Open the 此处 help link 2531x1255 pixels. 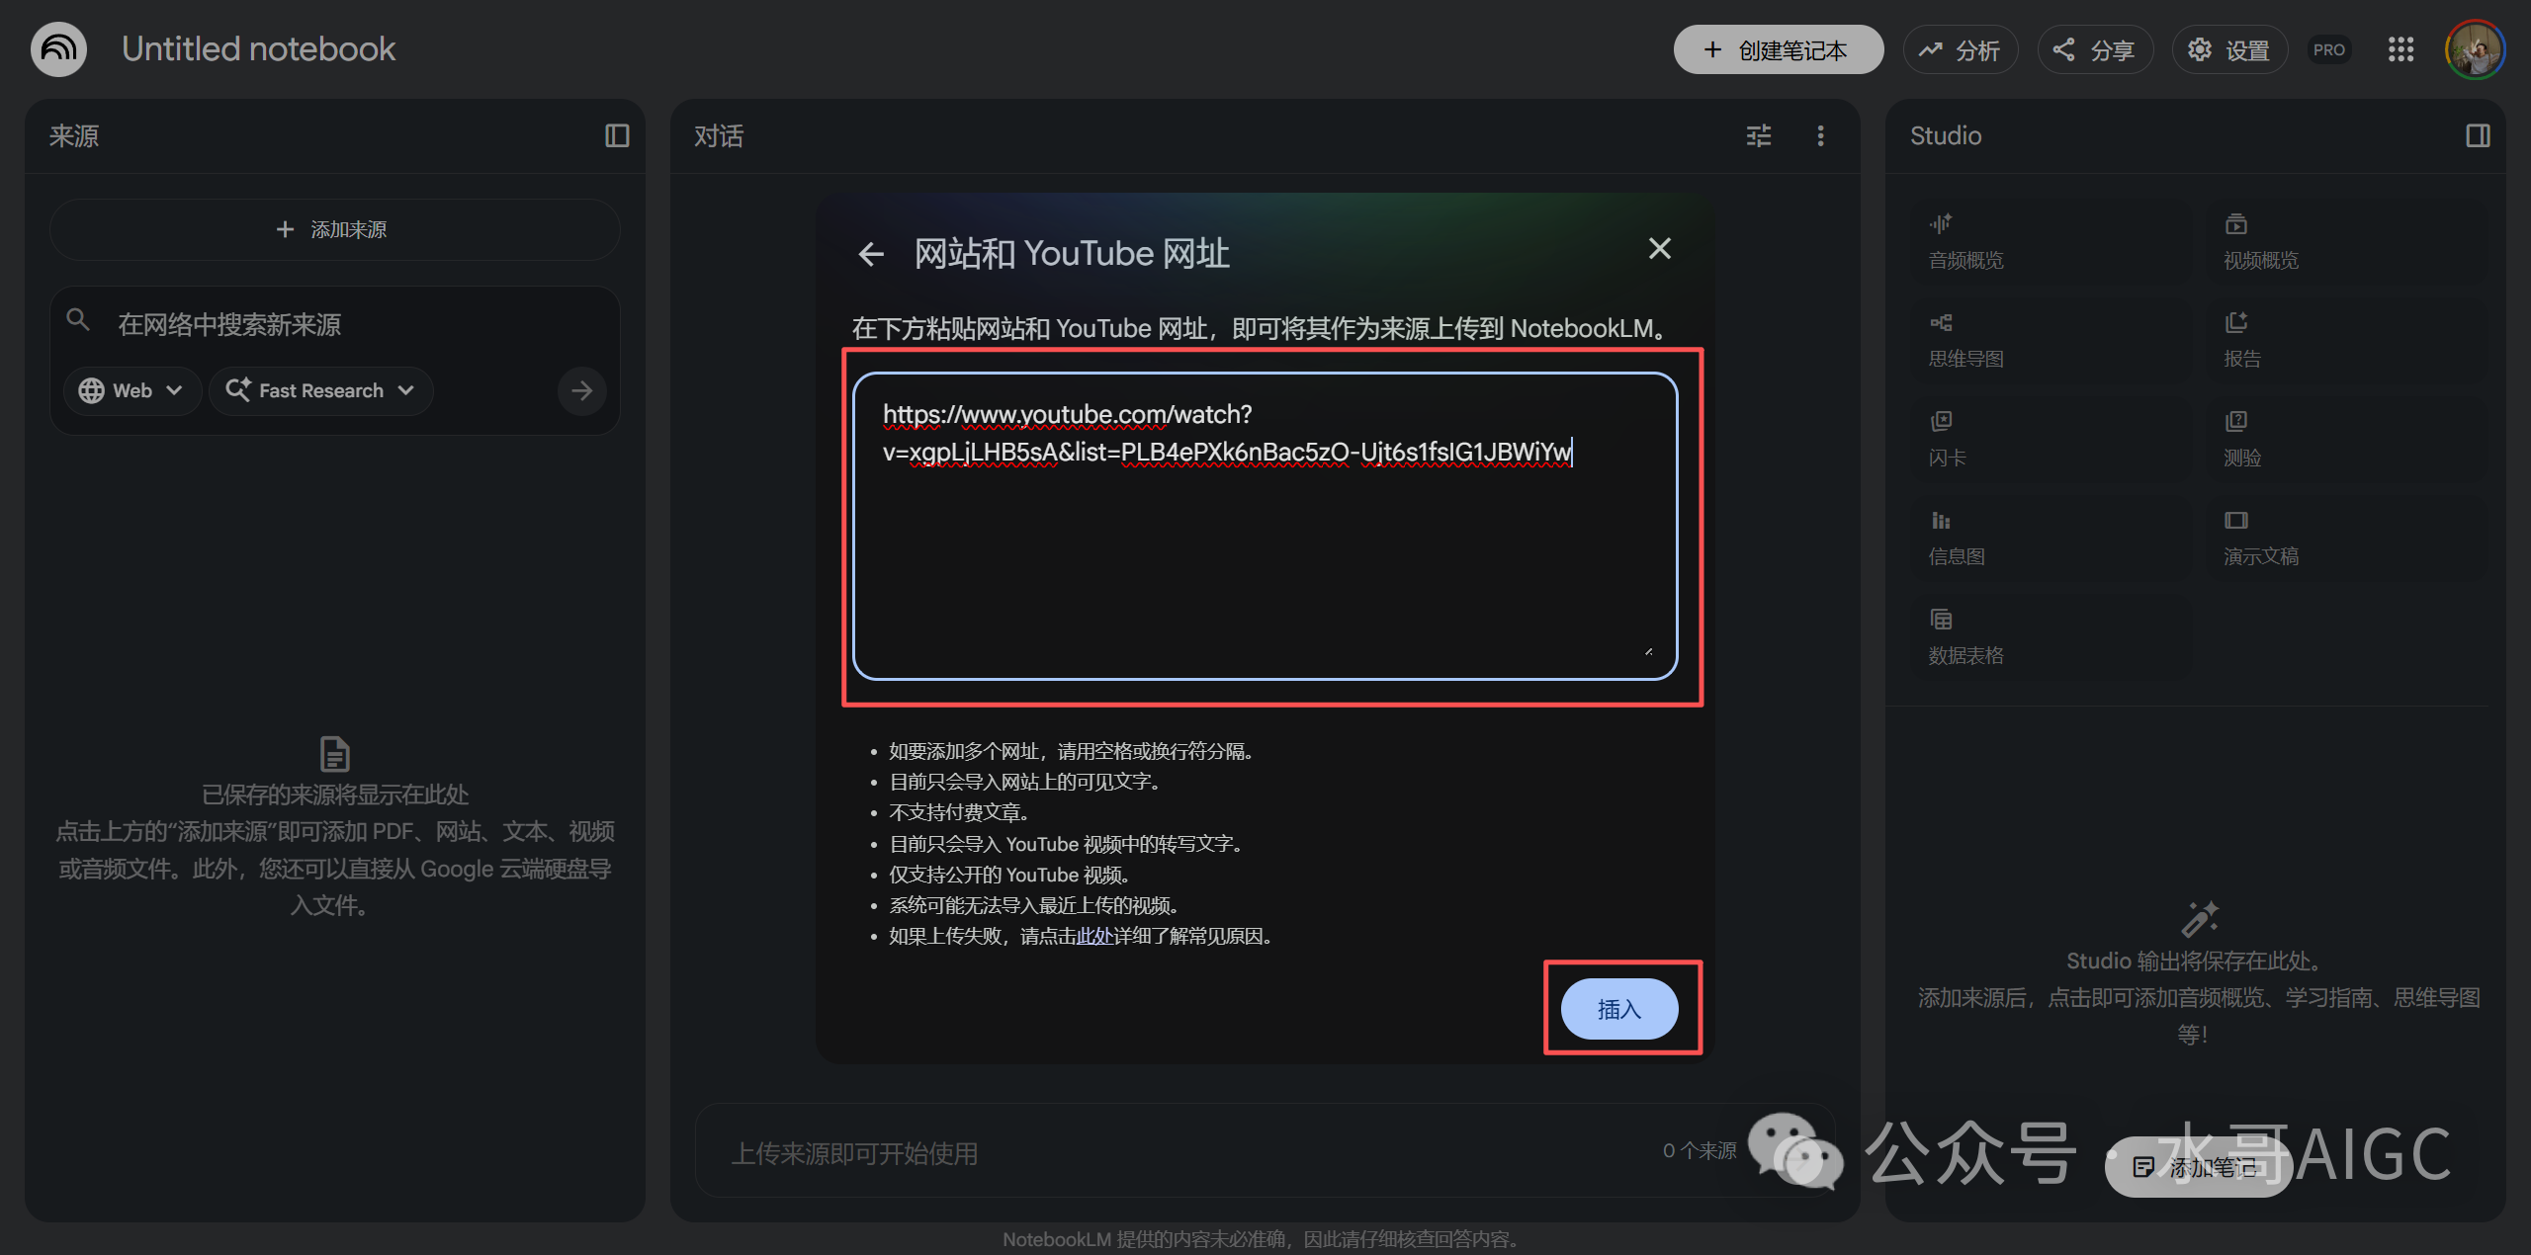pyautogui.click(x=1094, y=936)
